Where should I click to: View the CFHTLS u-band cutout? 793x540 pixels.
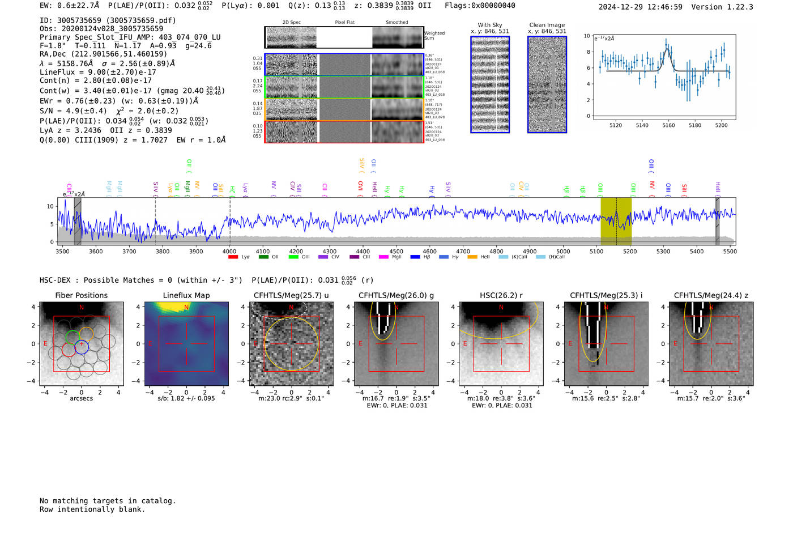point(291,344)
